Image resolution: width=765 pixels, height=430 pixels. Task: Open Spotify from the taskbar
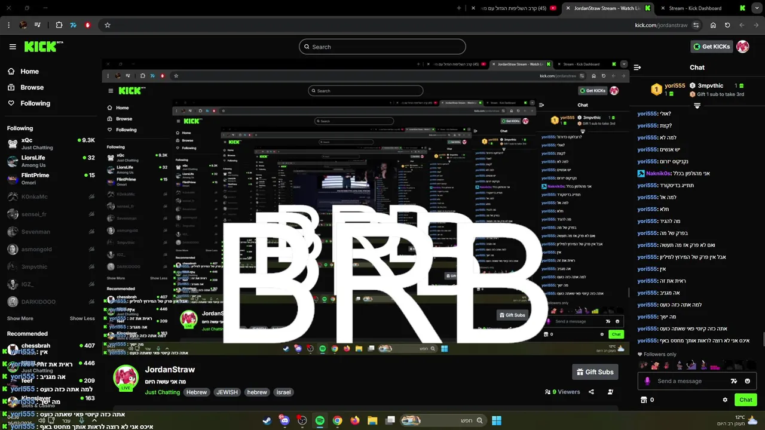(x=320, y=420)
